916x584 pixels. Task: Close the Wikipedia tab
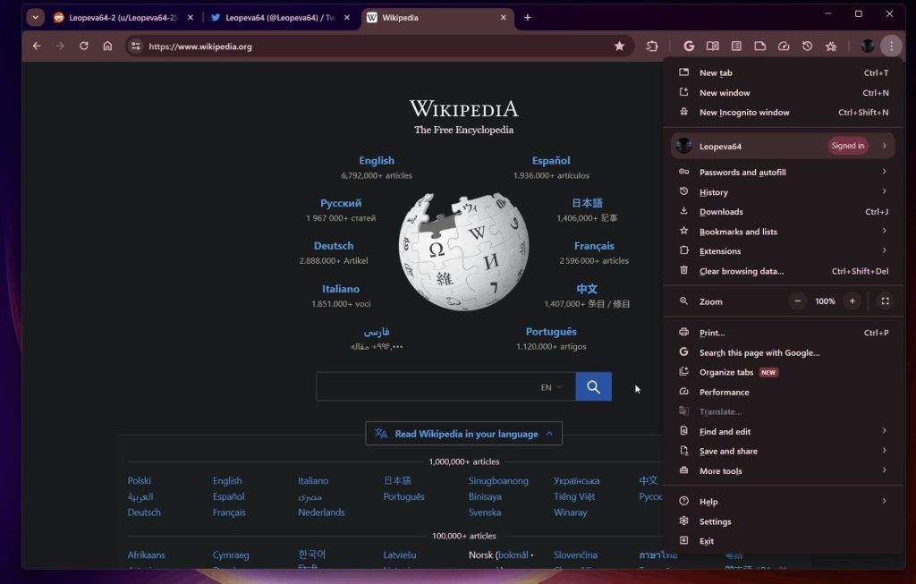[x=504, y=18]
